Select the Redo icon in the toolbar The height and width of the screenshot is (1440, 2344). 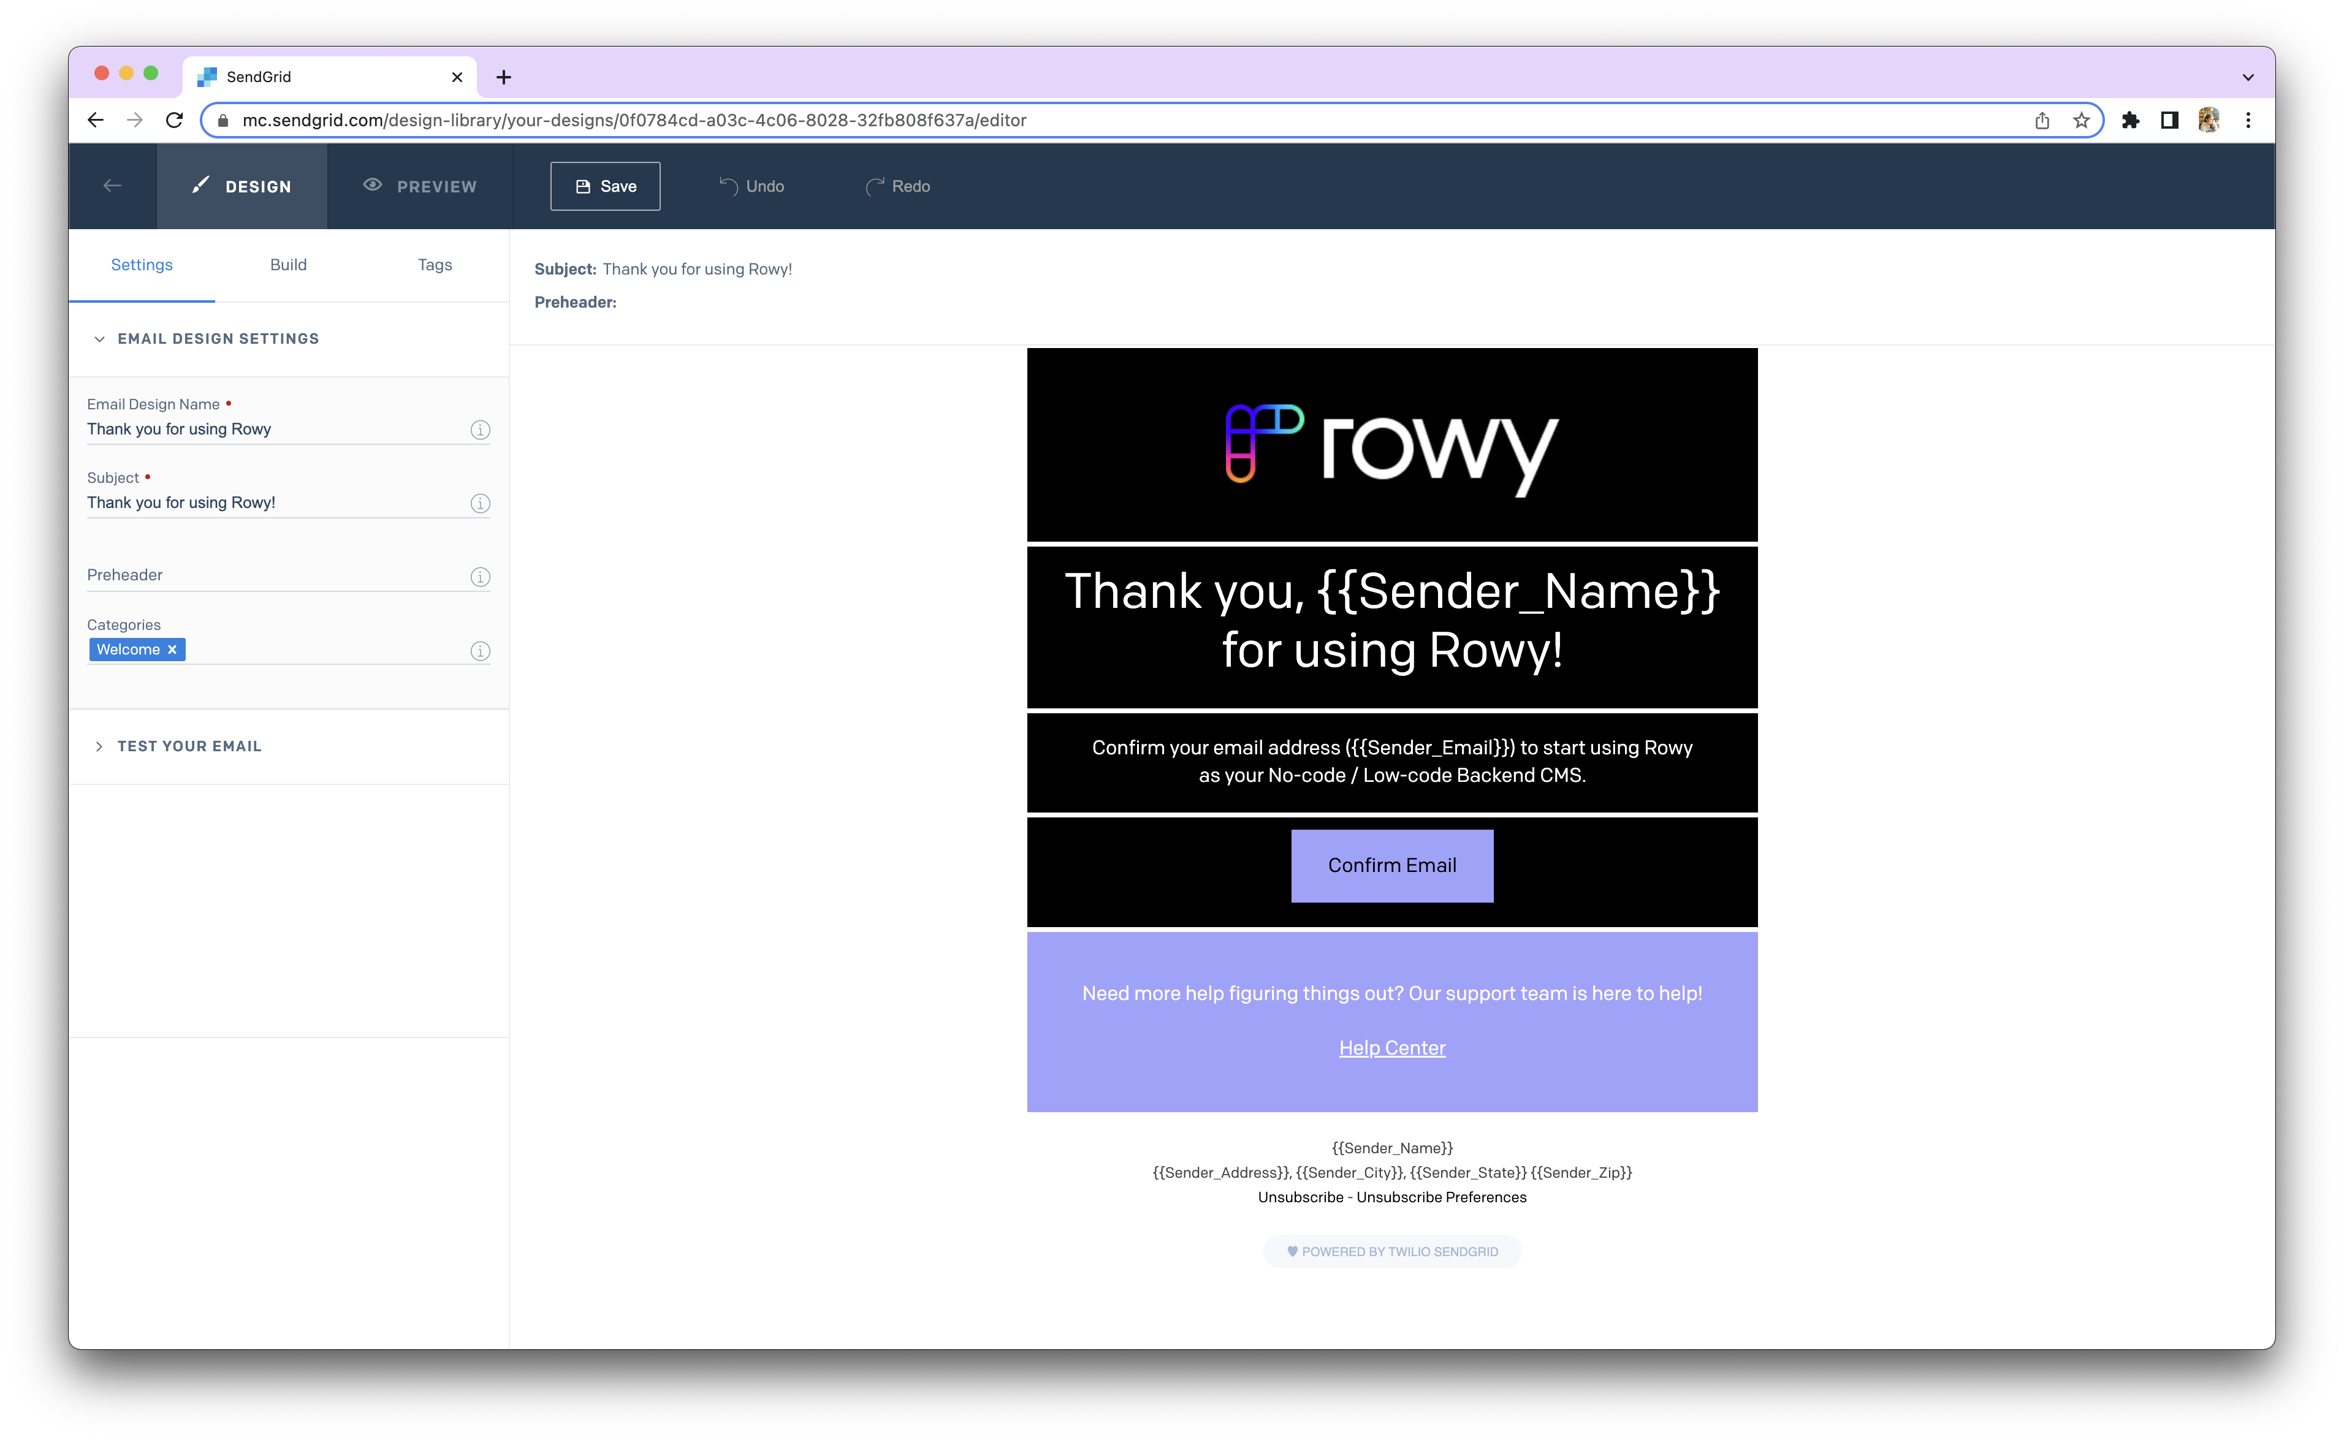click(x=875, y=186)
